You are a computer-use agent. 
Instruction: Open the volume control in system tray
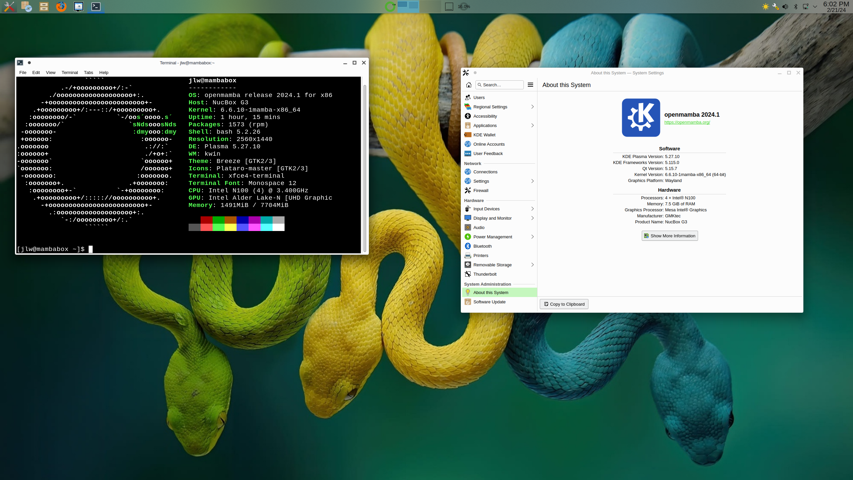point(785,7)
